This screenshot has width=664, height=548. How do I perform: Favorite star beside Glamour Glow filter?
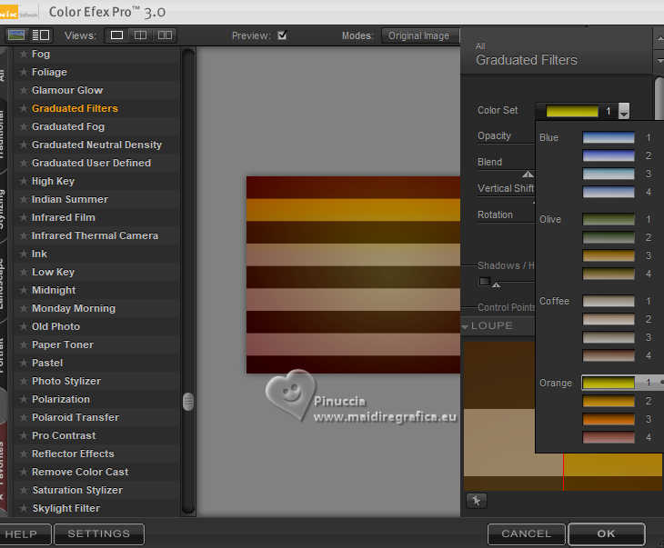[x=24, y=91]
